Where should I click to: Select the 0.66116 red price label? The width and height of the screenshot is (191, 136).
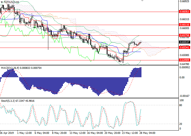pos(184,24)
